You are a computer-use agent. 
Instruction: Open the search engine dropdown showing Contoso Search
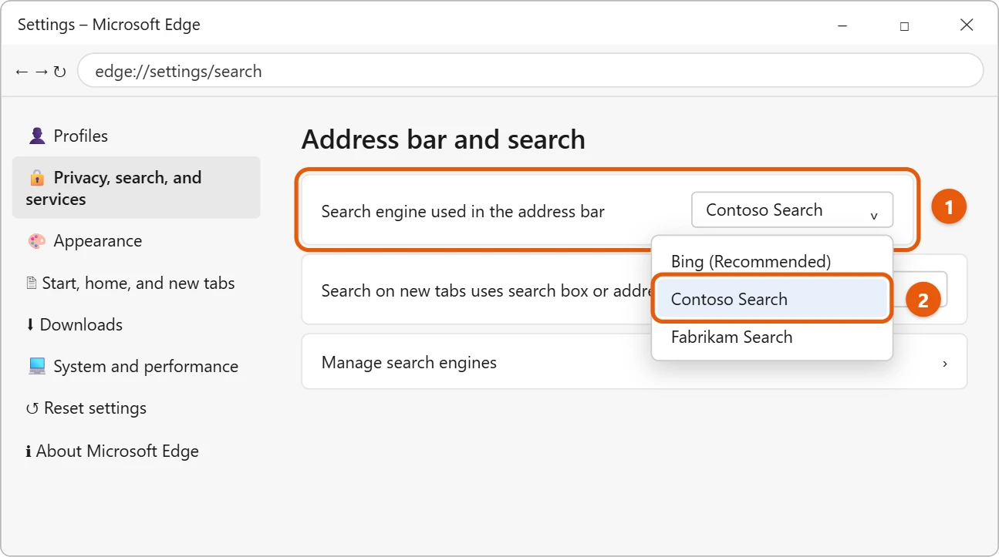(791, 210)
